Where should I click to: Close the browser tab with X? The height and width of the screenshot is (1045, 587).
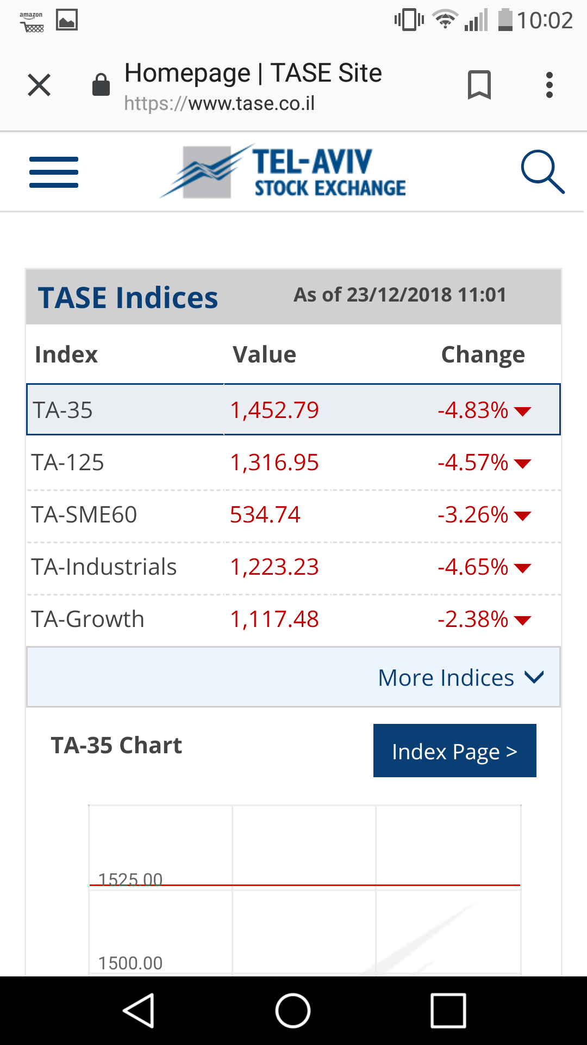[x=39, y=85]
